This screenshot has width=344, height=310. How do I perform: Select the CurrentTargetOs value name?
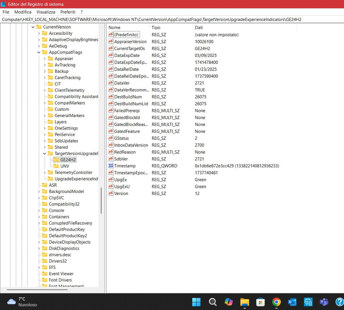click(x=130, y=48)
